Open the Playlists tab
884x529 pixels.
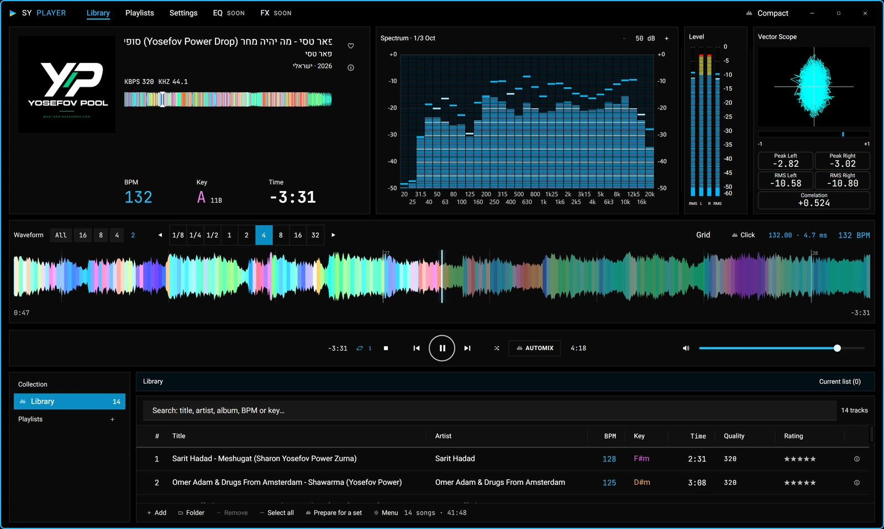coord(140,13)
